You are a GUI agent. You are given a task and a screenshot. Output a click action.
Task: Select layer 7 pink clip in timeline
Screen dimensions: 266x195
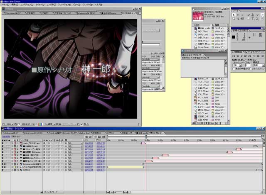pos(149,161)
